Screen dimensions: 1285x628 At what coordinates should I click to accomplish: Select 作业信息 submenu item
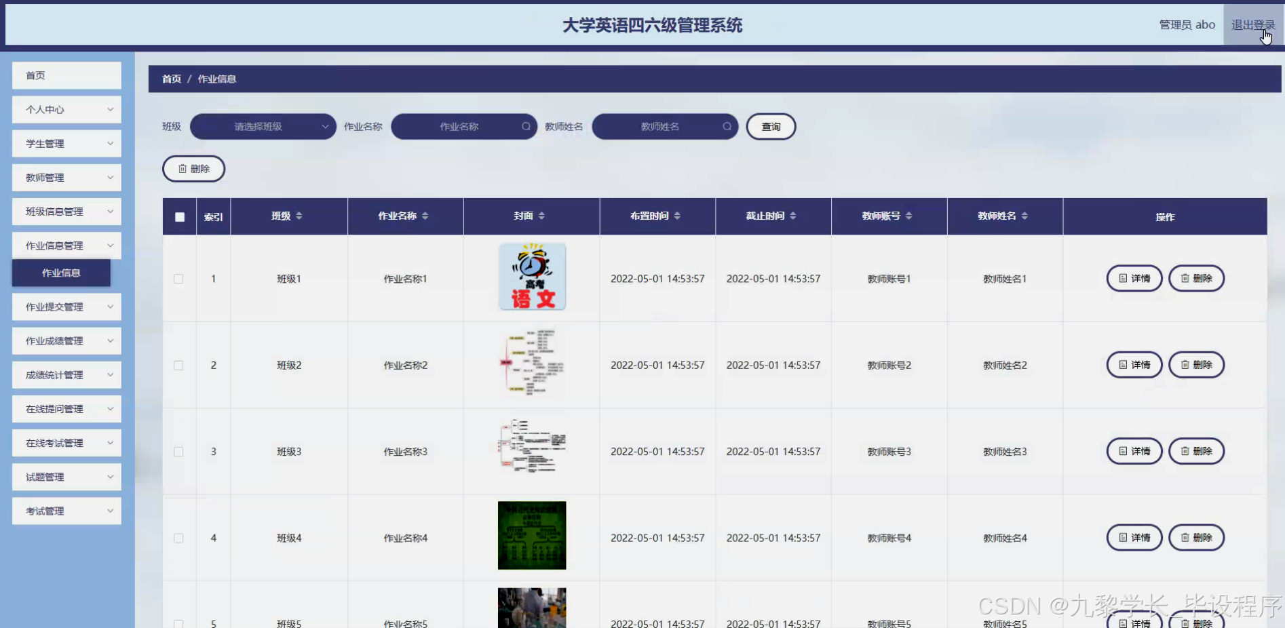pyautogui.click(x=61, y=273)
